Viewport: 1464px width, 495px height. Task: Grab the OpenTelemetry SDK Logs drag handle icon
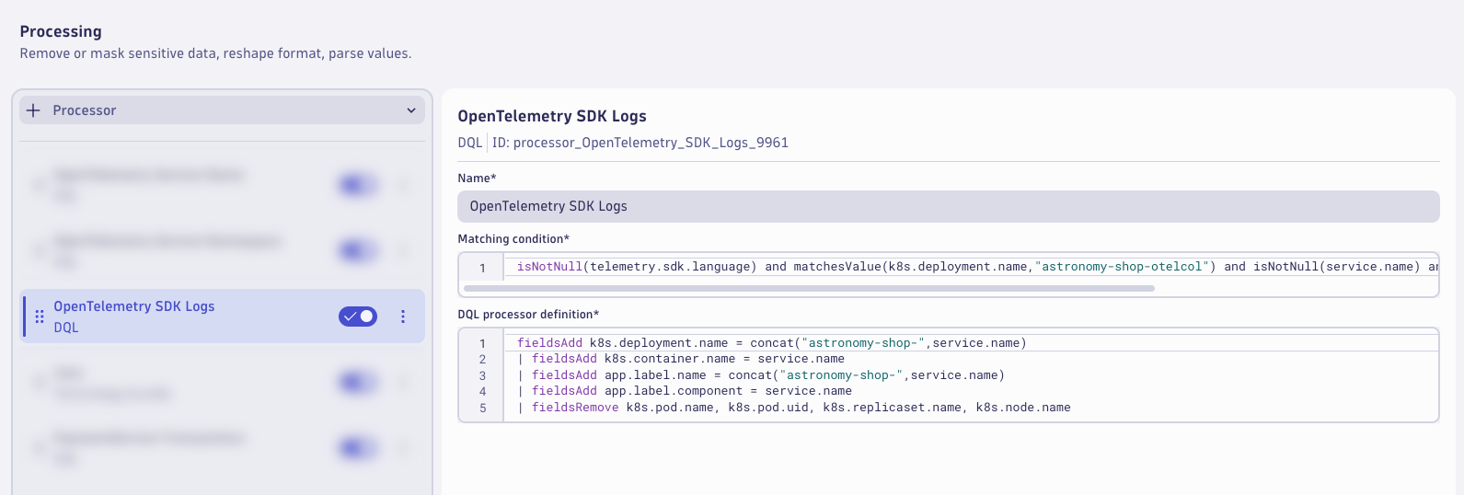point(40,317)
